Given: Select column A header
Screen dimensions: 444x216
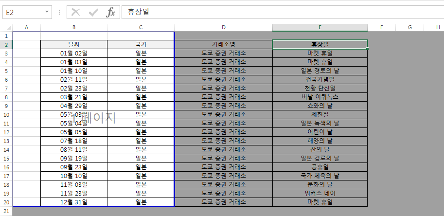Looking at the screenshot, I should [x=27, y=27].
